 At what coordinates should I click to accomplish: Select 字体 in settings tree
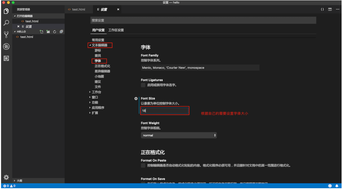(98, 61)
